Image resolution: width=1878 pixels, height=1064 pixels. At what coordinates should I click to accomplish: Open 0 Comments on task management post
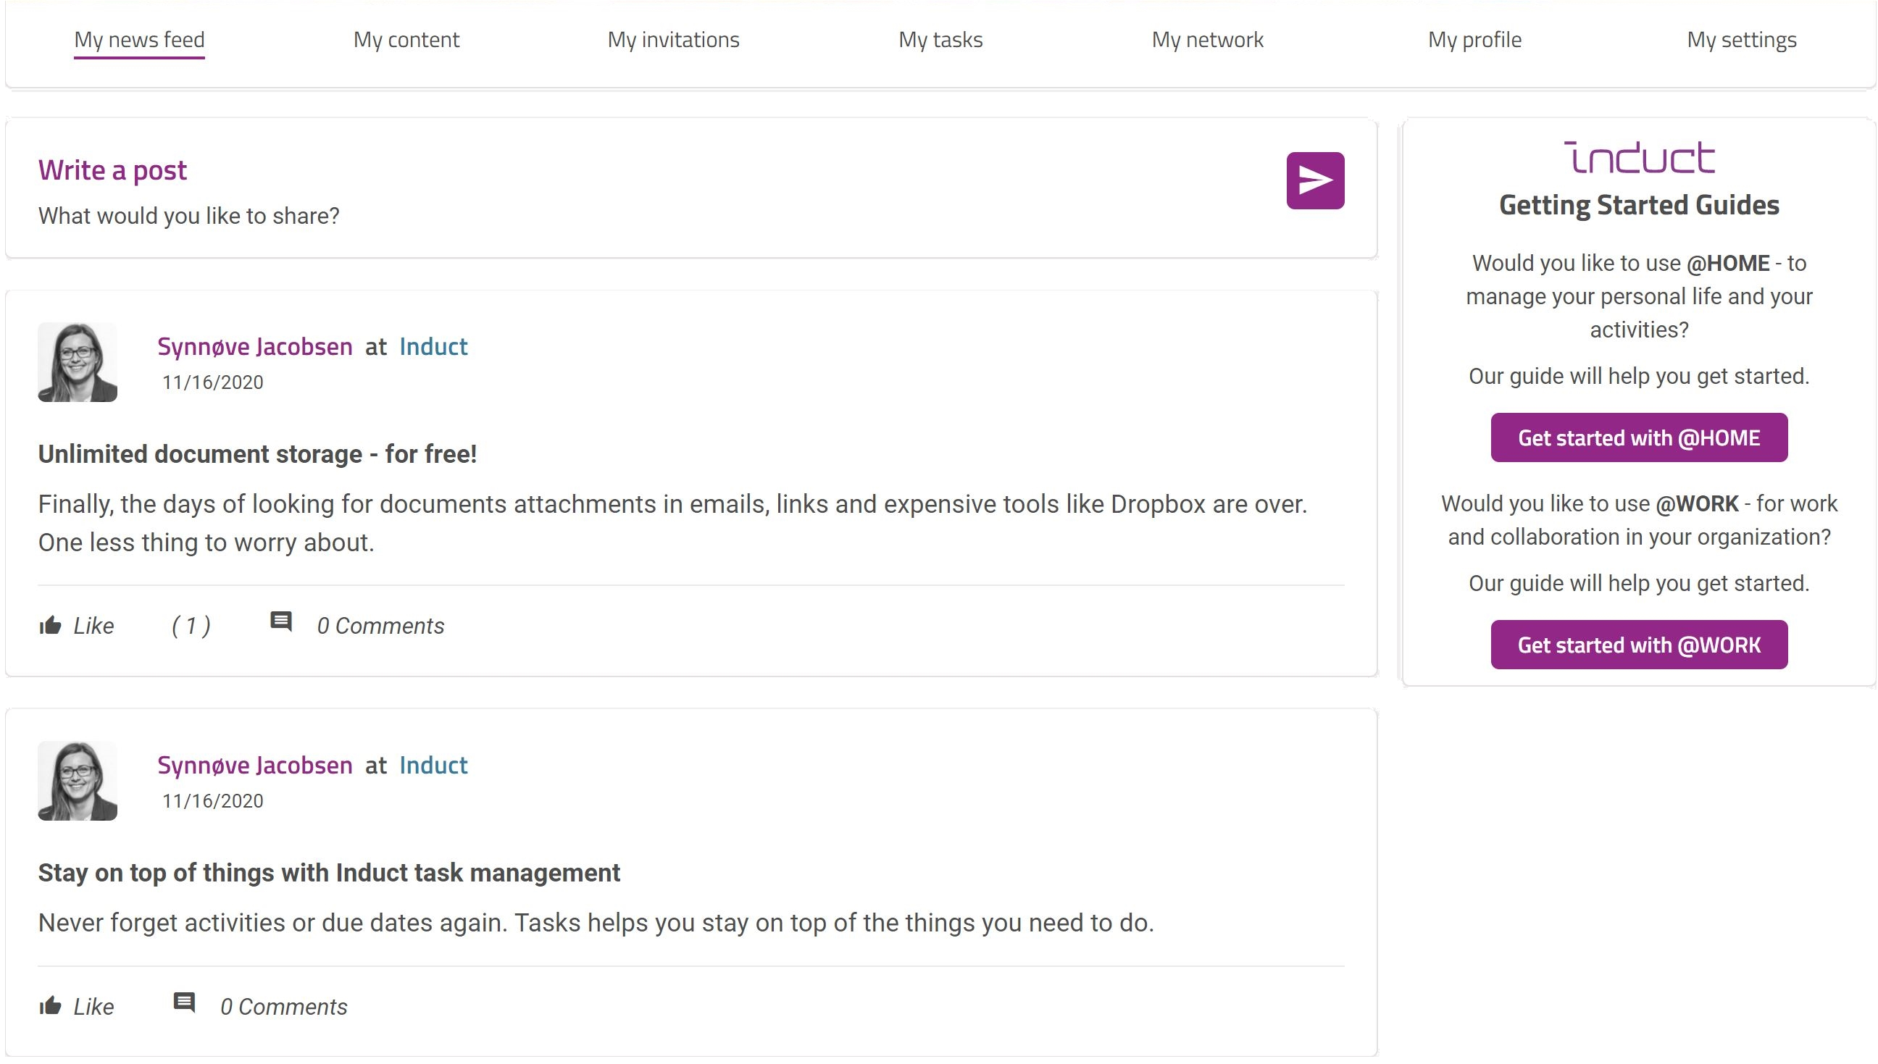[x=283, y=1007]
